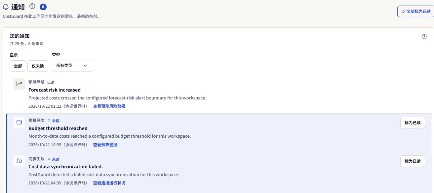Viewport: 434px width, 193px height.
Task: Mark the Cost data synchronization failed notification as read
Action: (413, 161)
